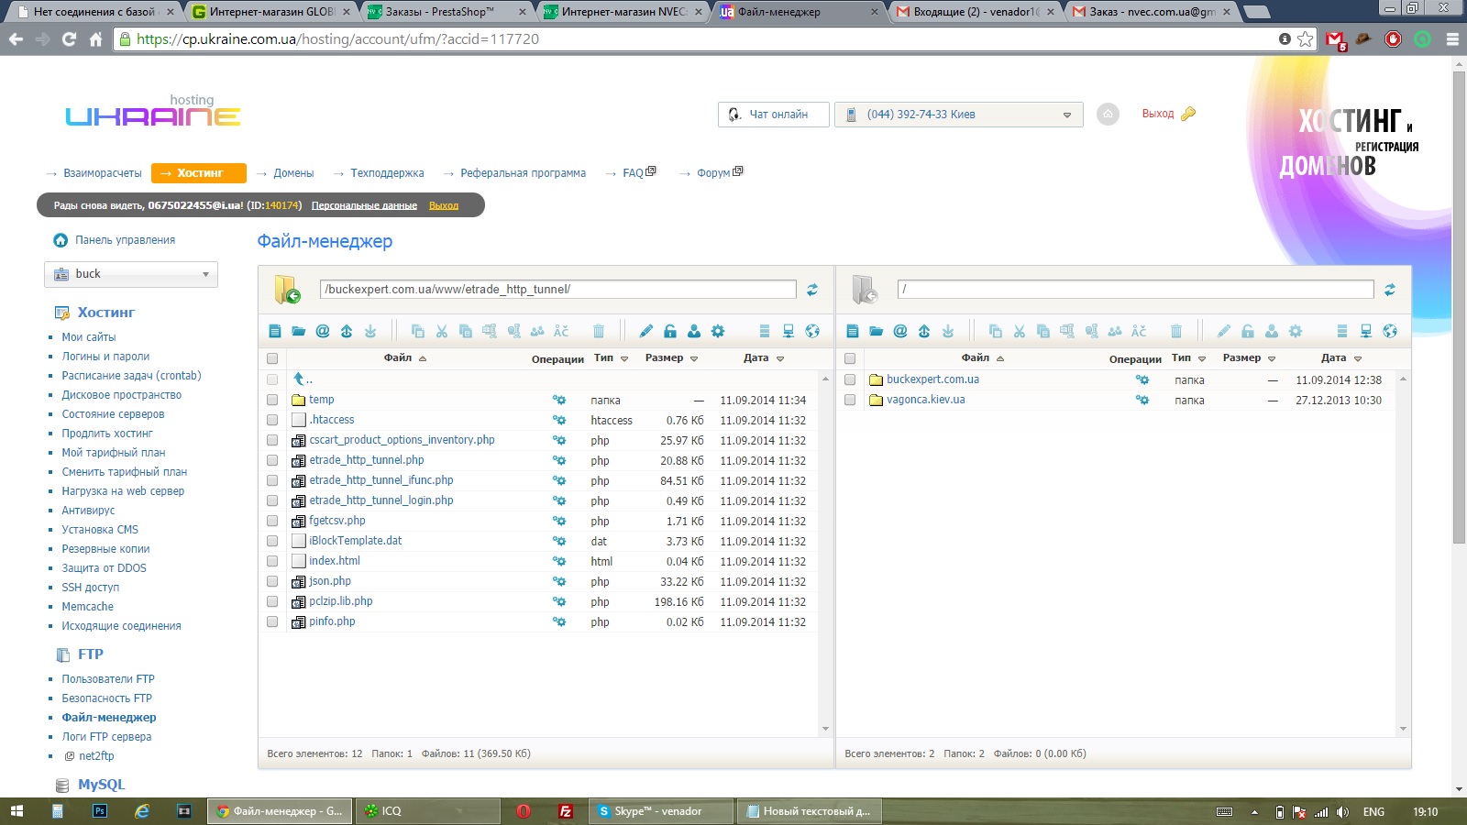Switch to Заказы - PrestaShop browser tab
This screenshot has height=825, width=1467.
(447, 12)
